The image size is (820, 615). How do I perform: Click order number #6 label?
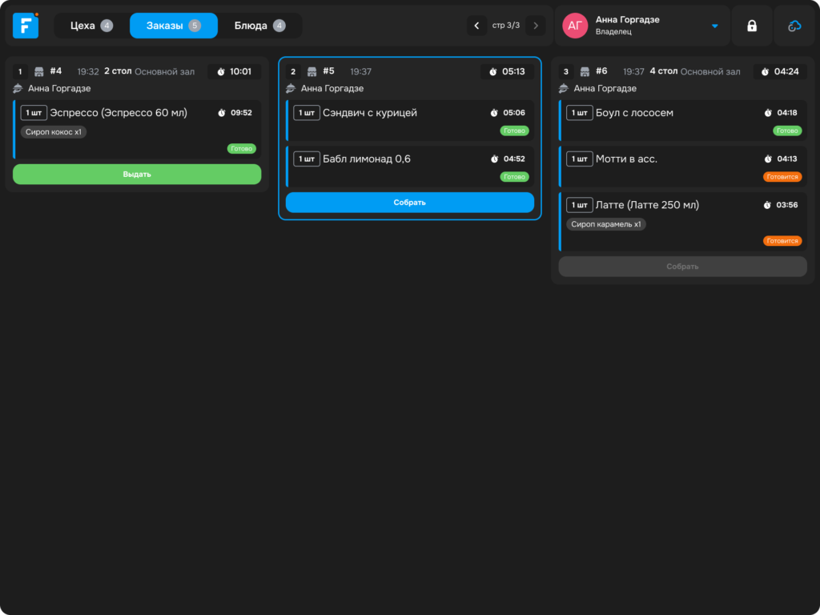(602, 71)
